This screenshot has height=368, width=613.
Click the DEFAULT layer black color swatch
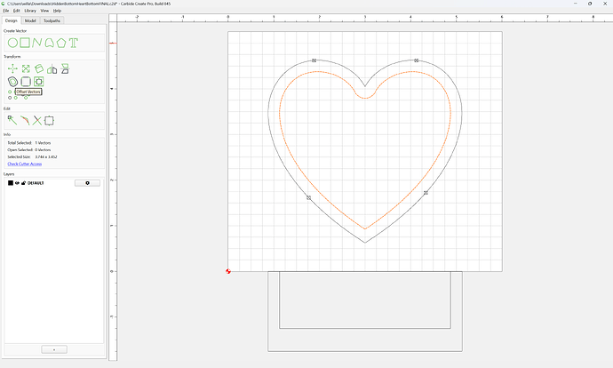click(11, 183)
